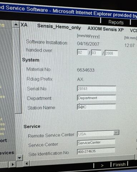Click the Software Installation date 04/16/2007
Viewport: 137px width, 172px height.
pyautogui.click(x=88, y=44)
